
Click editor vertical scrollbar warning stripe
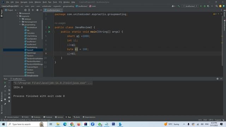click(x=222, y=36)
